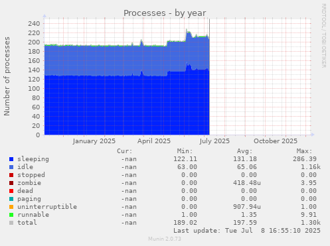This screenshot has height=246, width=330.
Task: Select the 'idle' legend label
Action: 25,167
